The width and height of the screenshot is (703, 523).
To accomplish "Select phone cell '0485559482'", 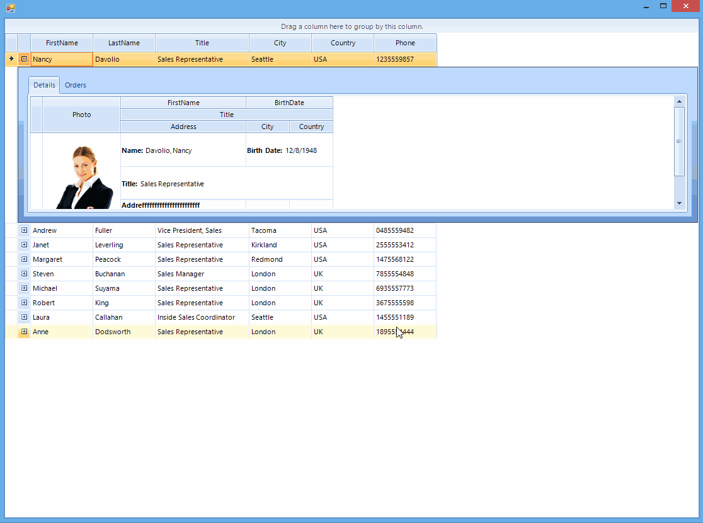I will (x=405, y=230).
